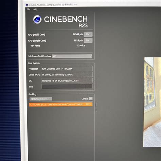Click the empty Info field
The height and width of the screenshot is (161, 161).
[x=67, y=87]
